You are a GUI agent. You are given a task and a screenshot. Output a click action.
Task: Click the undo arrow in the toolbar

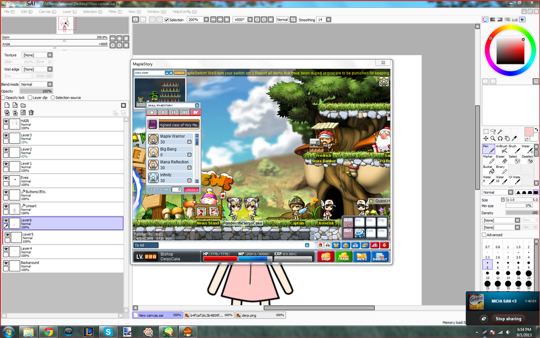click(136, 20)
